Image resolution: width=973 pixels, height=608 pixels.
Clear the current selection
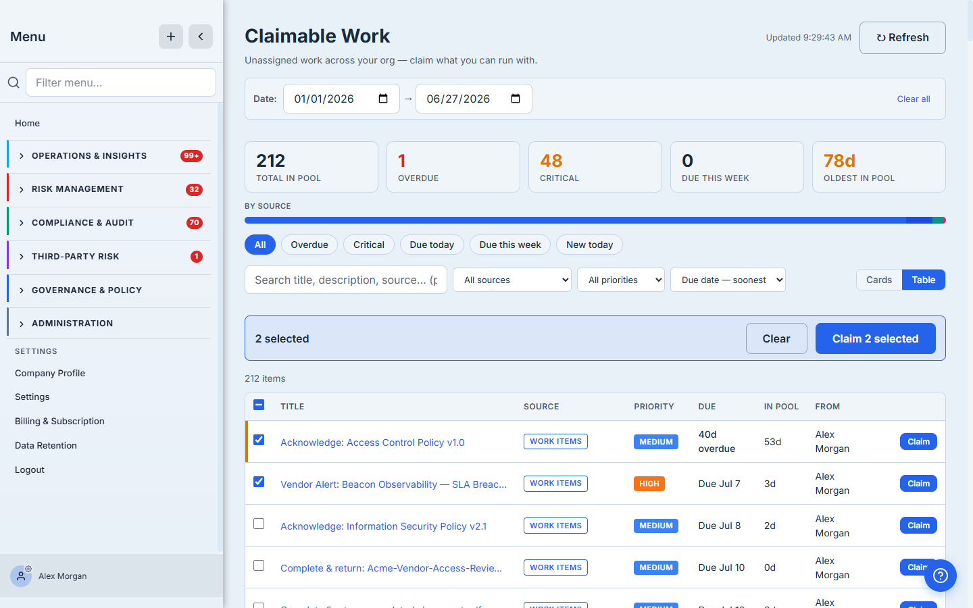(776, 338)
